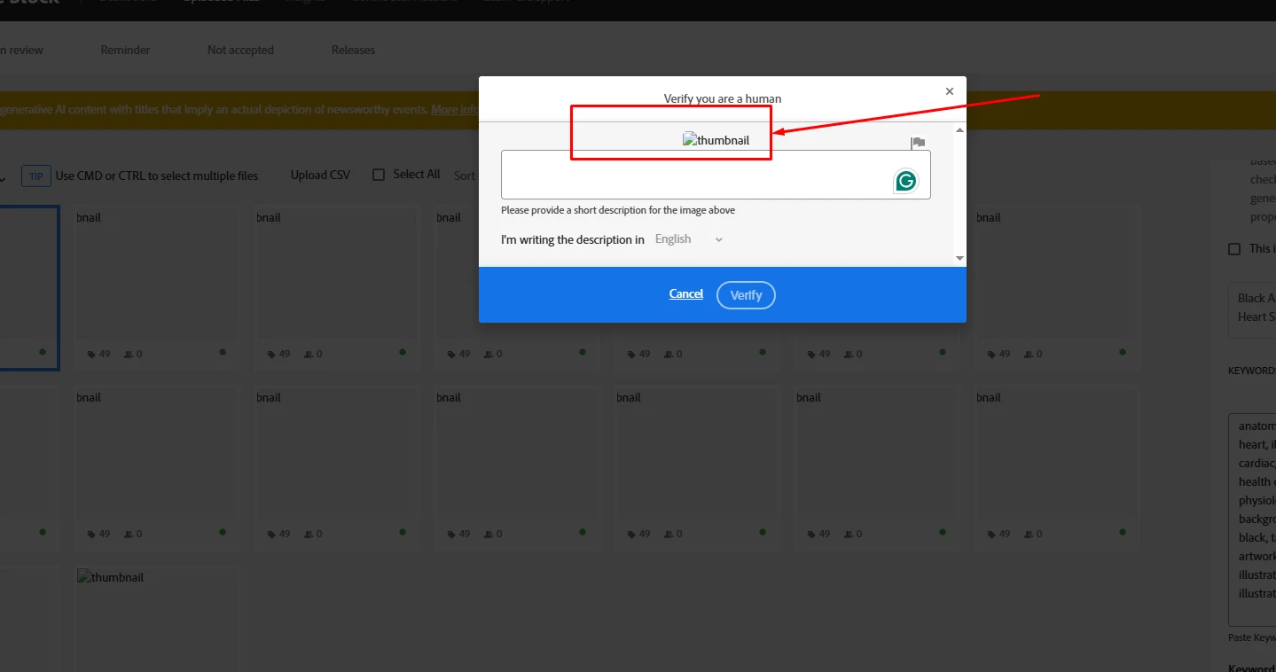The width and height of the screenshot is (1276, 672).
Task: Click the Cancel link in verify dialog
Action: pyautogui.click(x=686, y=293)
